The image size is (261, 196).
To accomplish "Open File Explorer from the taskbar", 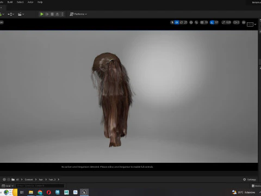I will pyautogui.click(x=31, y=192).
